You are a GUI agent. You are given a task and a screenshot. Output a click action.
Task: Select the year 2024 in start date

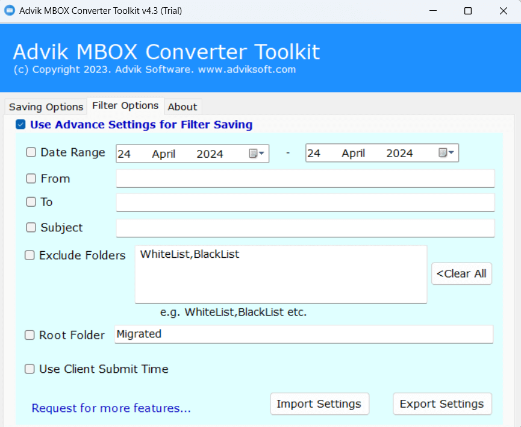210,154
